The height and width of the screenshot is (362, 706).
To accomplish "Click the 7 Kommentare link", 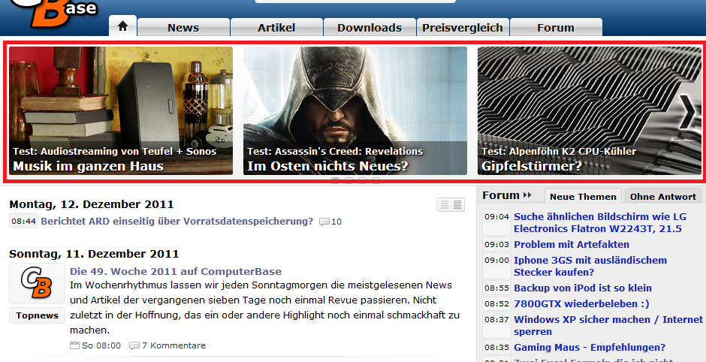I will coord(173,345).
